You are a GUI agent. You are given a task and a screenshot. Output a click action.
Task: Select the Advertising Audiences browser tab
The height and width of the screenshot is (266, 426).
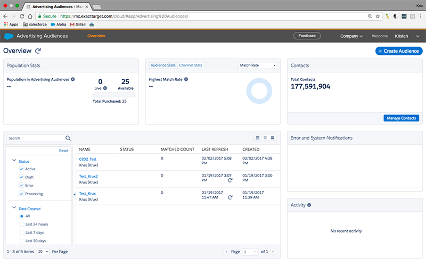[x=57, y=6]
